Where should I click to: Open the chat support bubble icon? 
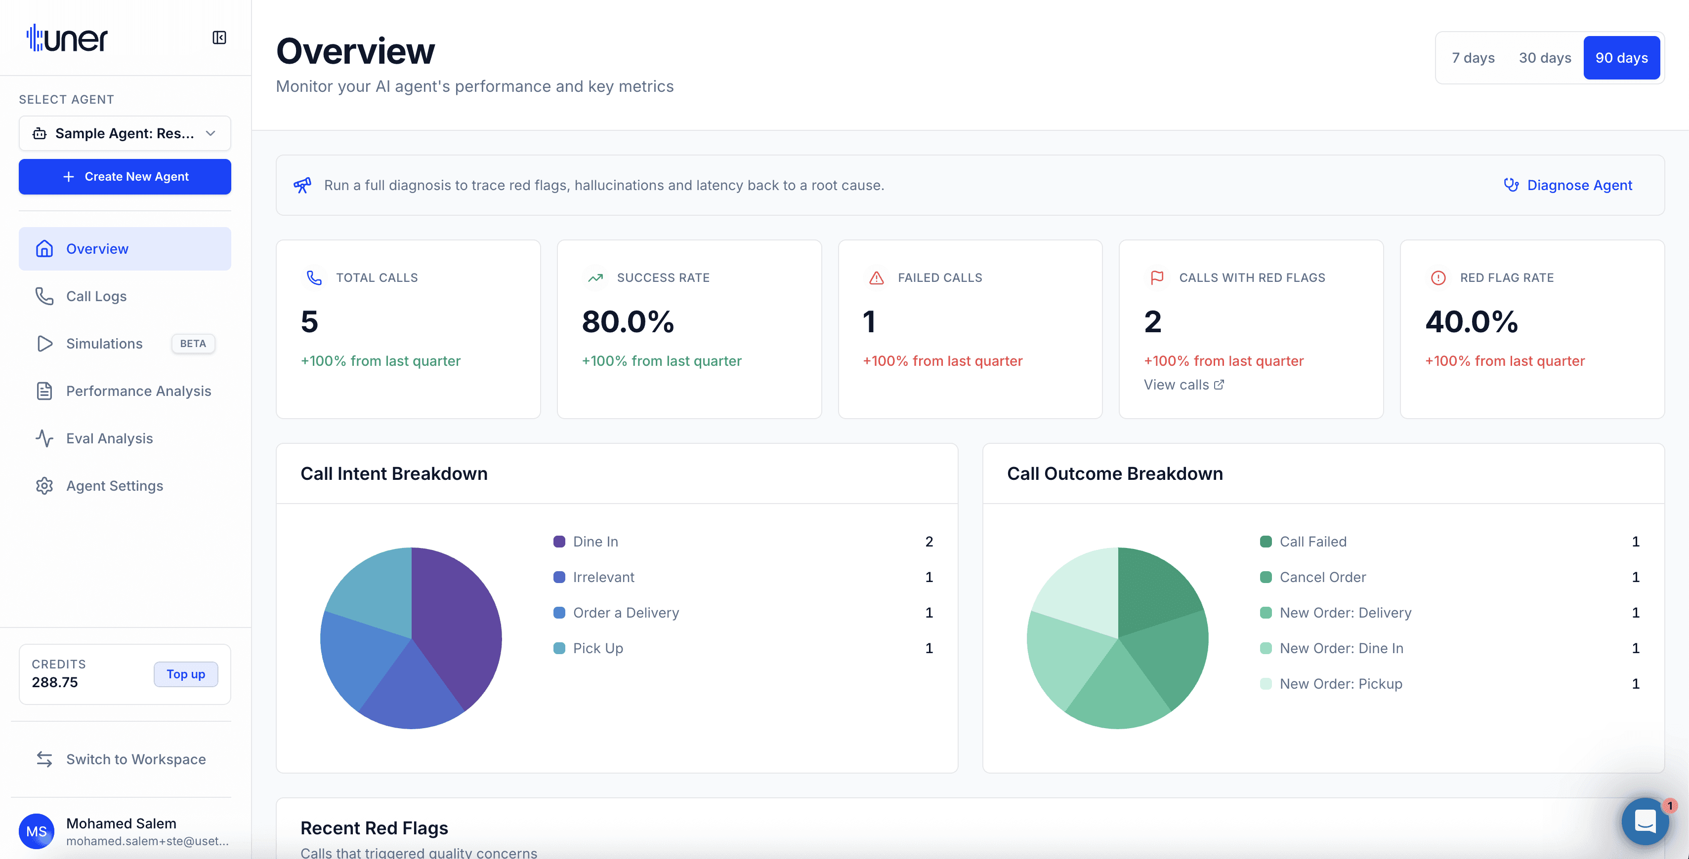point(1646,820)
